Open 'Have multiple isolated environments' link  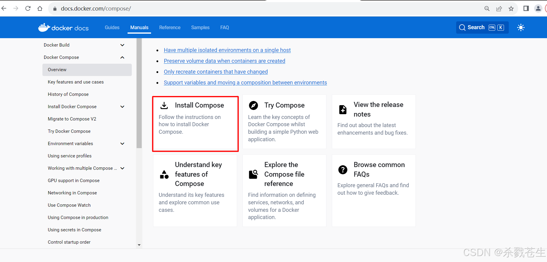click(x=227, y=50)
